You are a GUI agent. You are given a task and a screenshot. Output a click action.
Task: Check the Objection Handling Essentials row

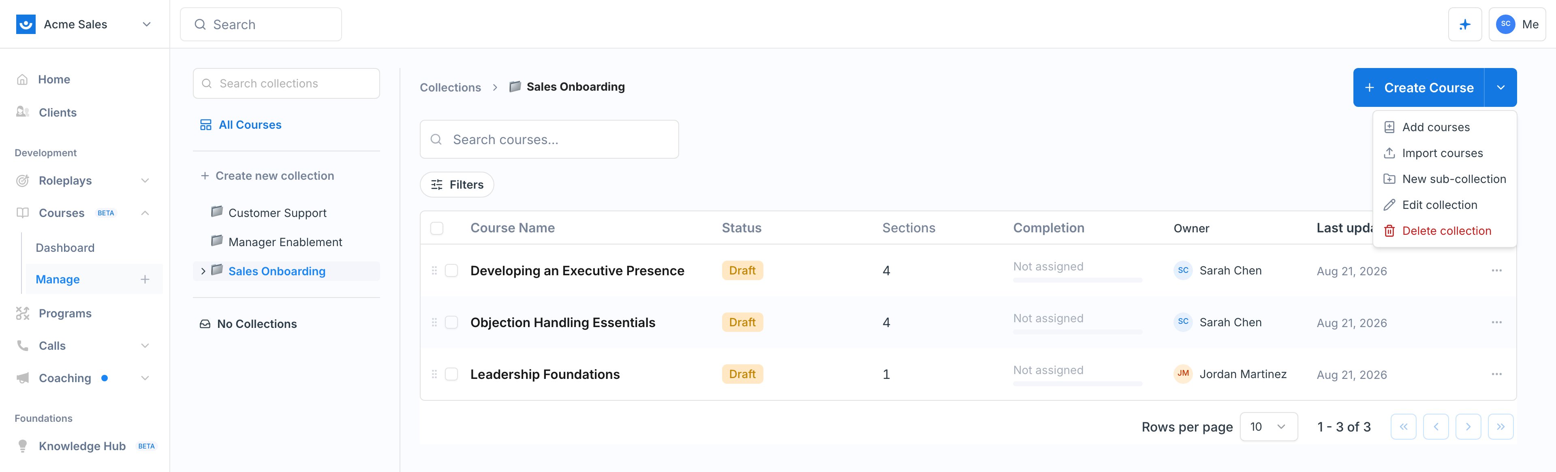coord(451,322)
